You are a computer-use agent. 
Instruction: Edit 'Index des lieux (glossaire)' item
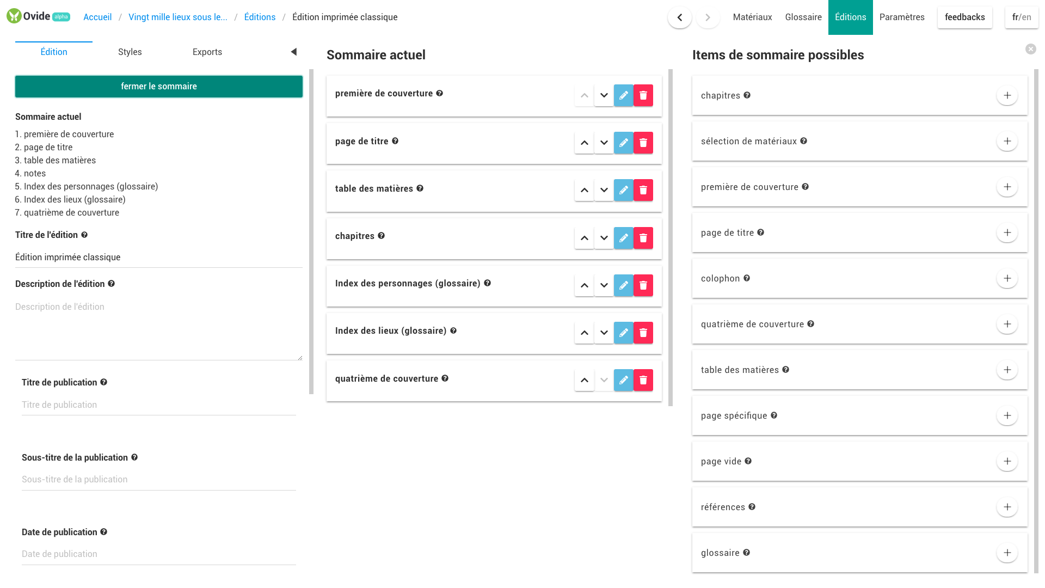coord(623,333)
